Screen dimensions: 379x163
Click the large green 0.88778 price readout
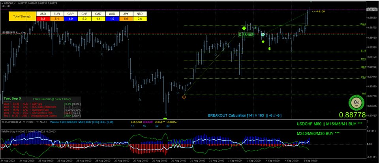pyautogui.click(x=352, y=115)
